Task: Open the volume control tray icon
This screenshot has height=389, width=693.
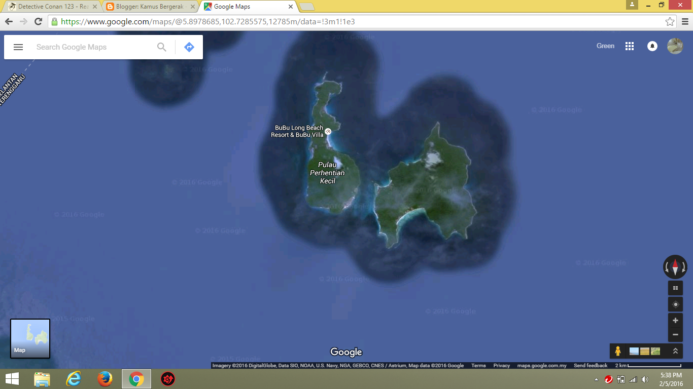Action: click(645, 379)
